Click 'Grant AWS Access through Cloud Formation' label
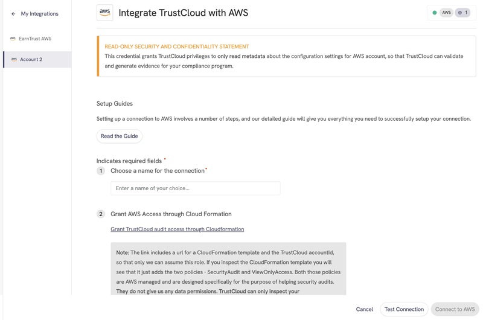The image size is (483, 320). pyautogui.click(x=171, y=214)
